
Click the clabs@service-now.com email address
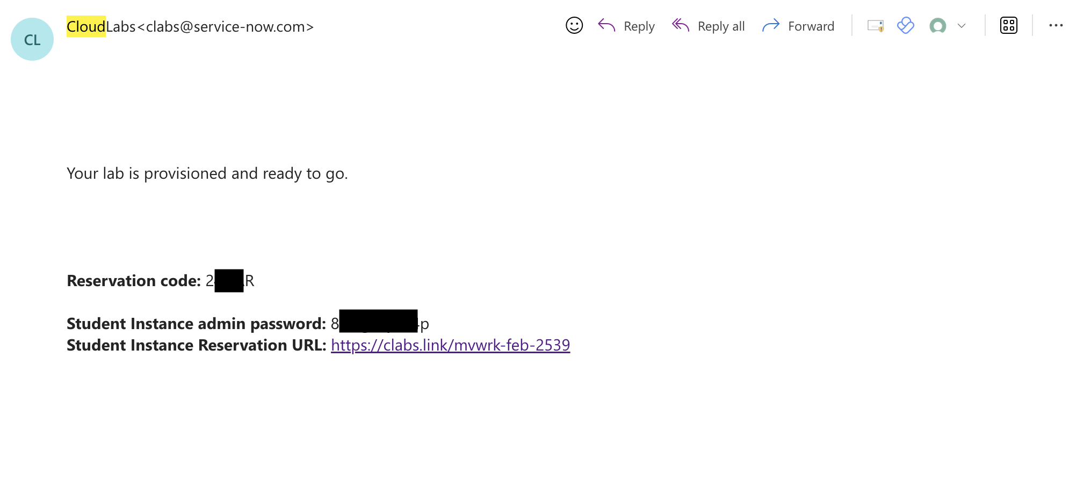click(226, 27)
